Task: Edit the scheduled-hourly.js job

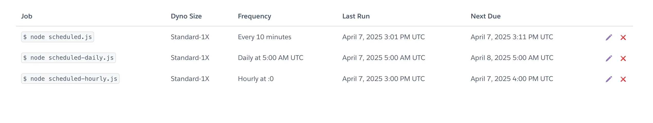Action: (x=609, y=79)
